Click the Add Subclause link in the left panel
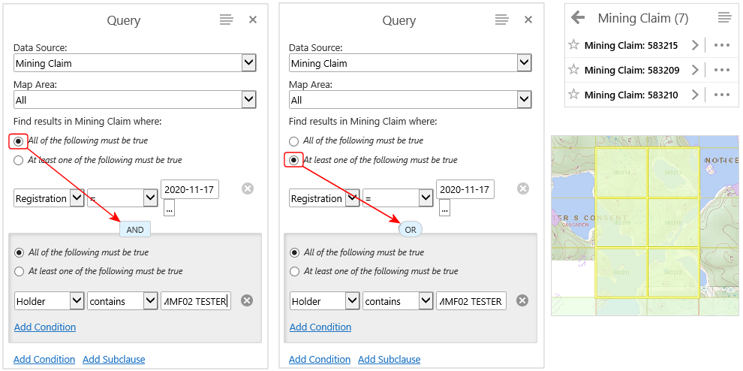743x371 pixels. coord(113,359)
